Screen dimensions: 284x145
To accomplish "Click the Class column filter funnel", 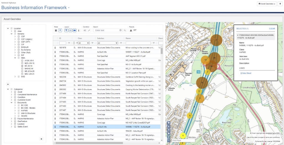I will [x=92, y=43].
